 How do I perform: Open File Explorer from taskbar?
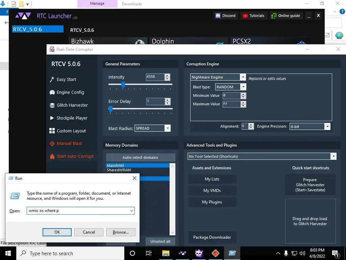click(166, 253)
